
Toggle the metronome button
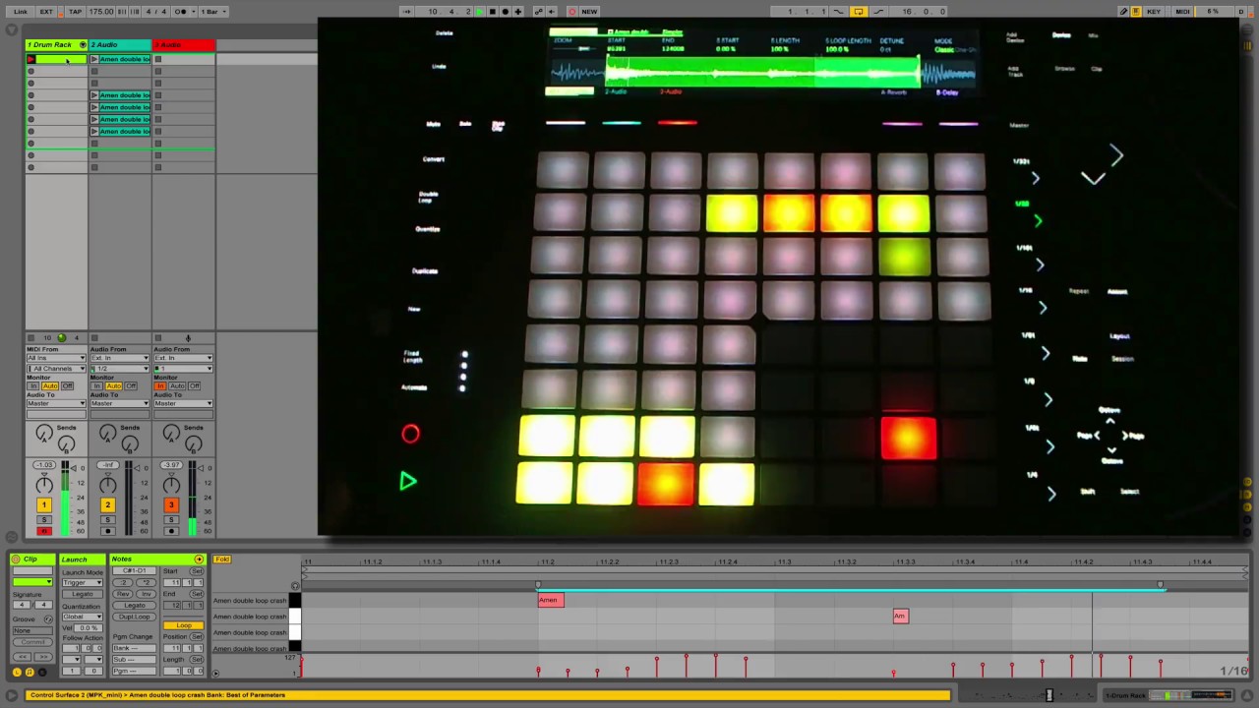coord(181,12)
